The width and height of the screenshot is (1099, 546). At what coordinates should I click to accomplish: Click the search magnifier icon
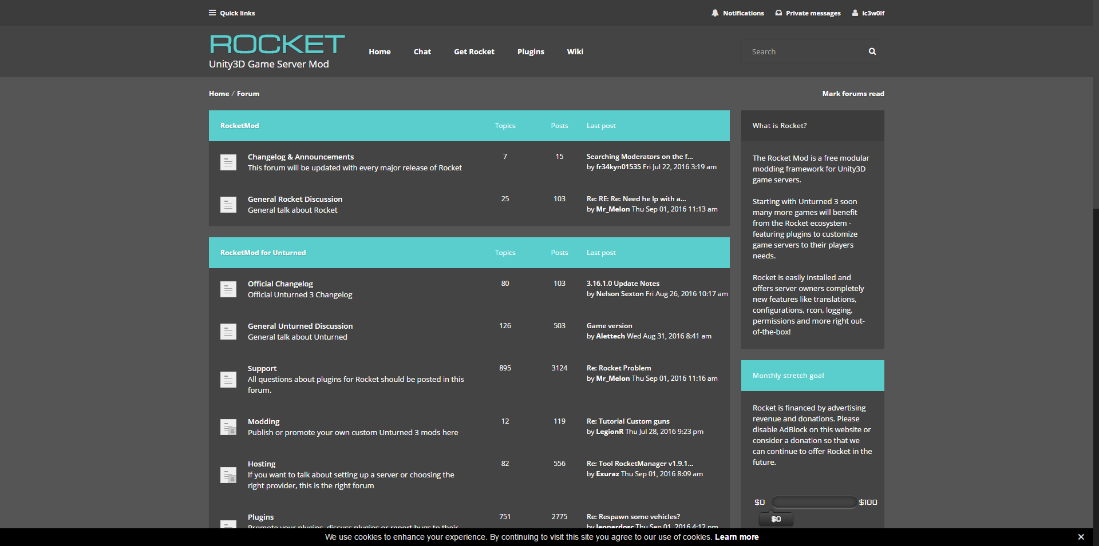tap(872, 51)
